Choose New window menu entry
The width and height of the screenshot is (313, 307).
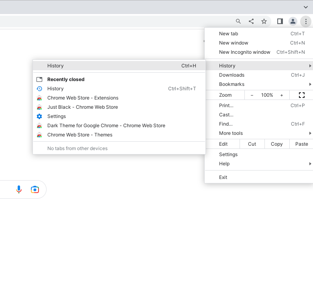tap(259, 43)
